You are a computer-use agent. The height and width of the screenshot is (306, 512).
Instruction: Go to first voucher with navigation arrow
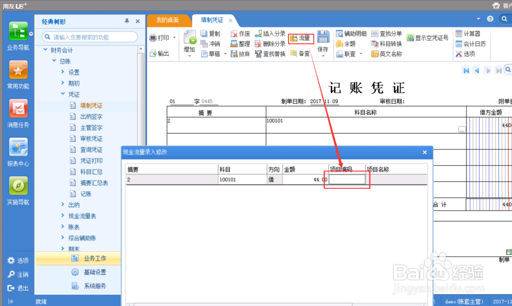point(465,70)
